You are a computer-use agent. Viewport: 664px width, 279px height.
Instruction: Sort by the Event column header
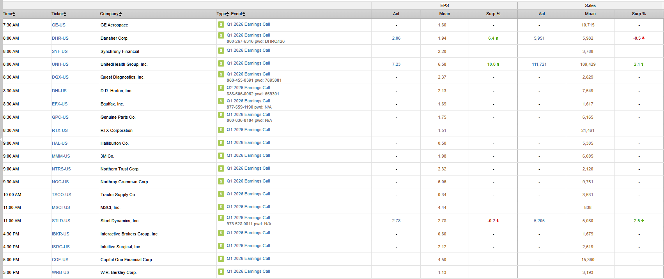tap(238, 14)
